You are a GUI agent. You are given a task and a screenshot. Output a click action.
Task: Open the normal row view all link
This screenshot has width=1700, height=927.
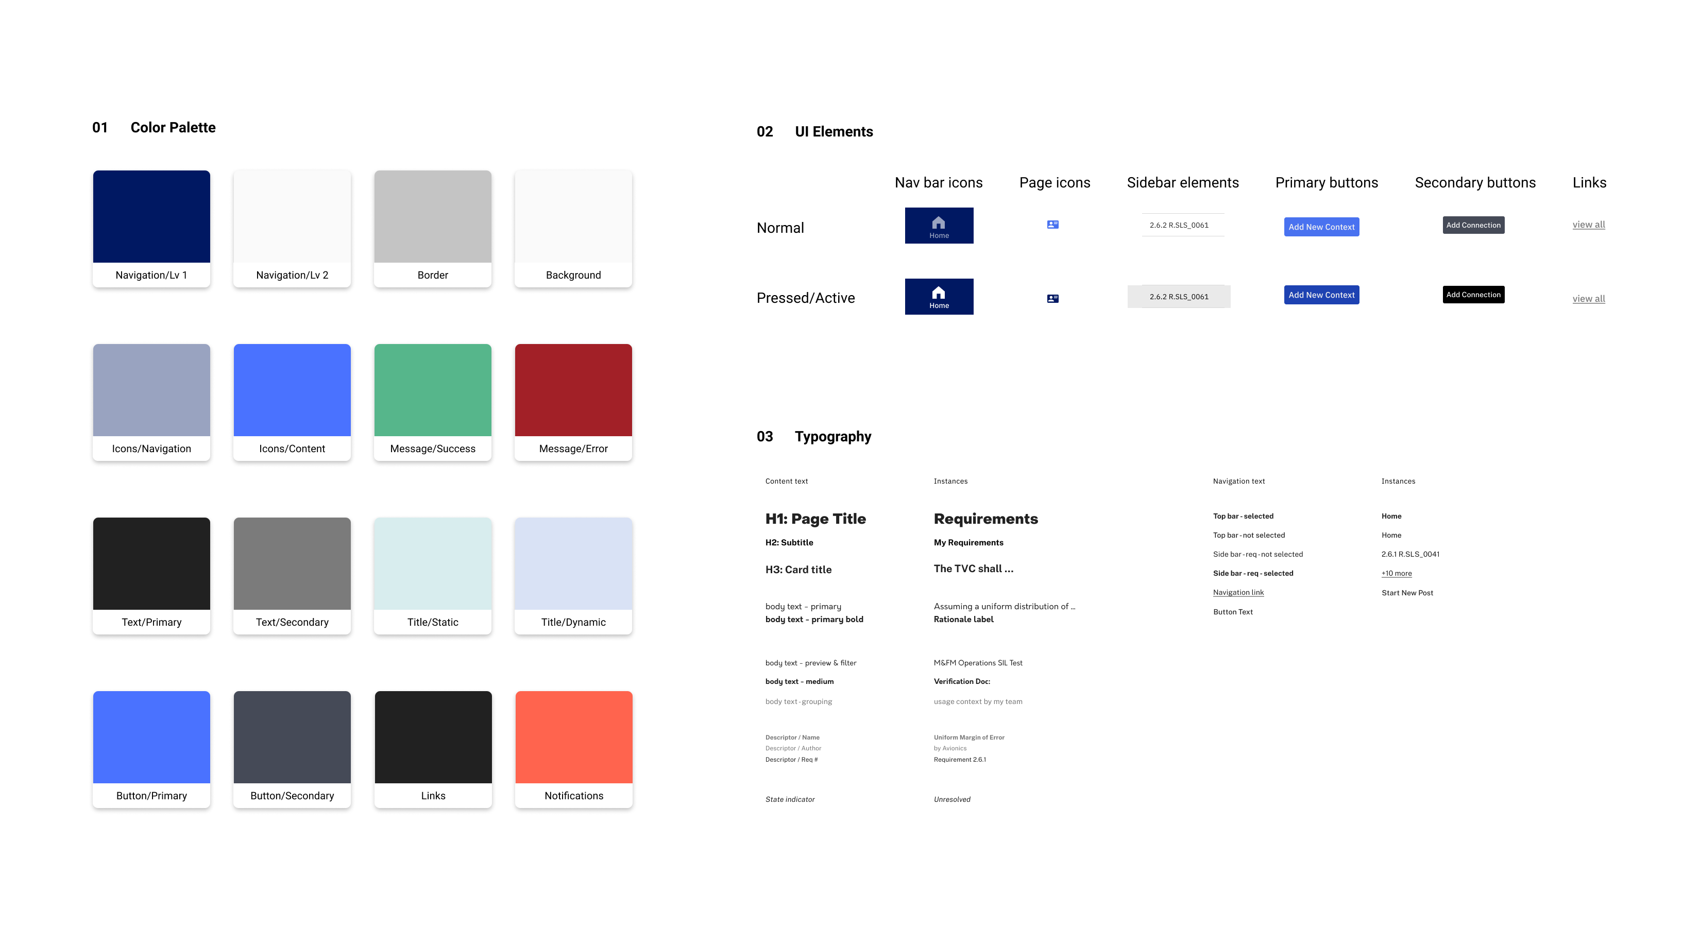1589,225
